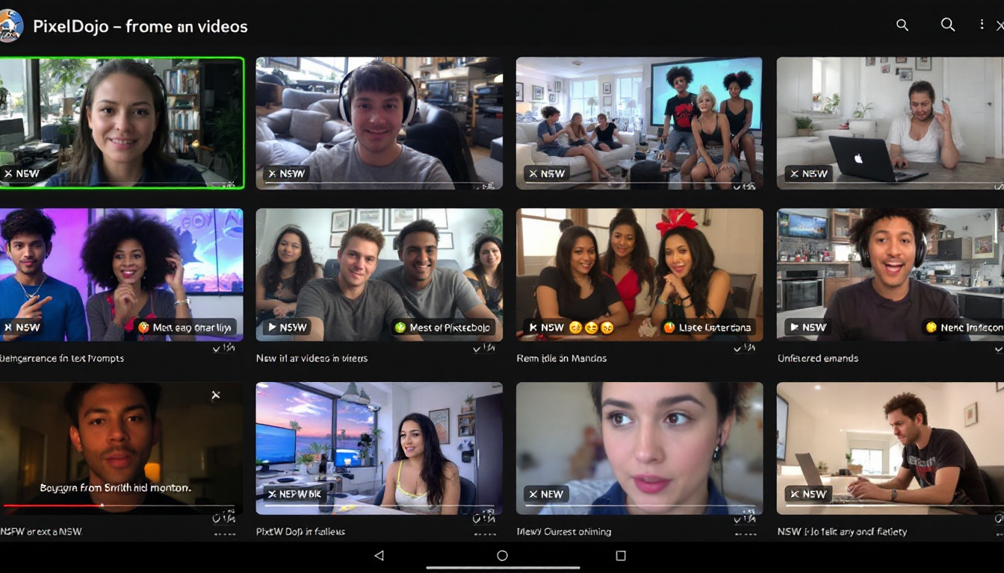Toggle the X NSW badge on green-highlighted video
Image resolution: width=1004 pixels, height=573 pixels.
coord(22,173)
